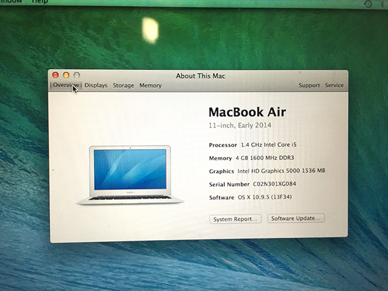Click the 'Serial Number' label

pyautogui.click(x=229, y=184)
